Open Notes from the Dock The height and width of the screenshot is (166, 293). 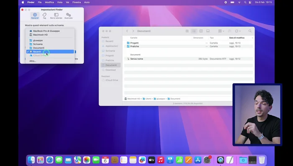pyautogui.click(x=133, y=160)
